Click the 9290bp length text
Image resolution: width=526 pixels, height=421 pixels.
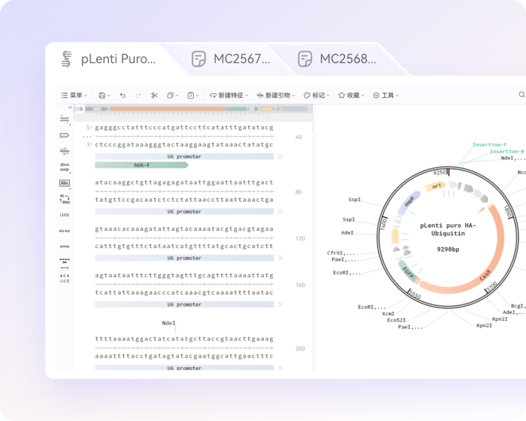coord(448,249)
